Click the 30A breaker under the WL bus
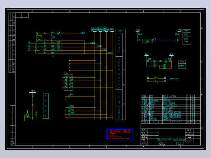 [146, 59]
